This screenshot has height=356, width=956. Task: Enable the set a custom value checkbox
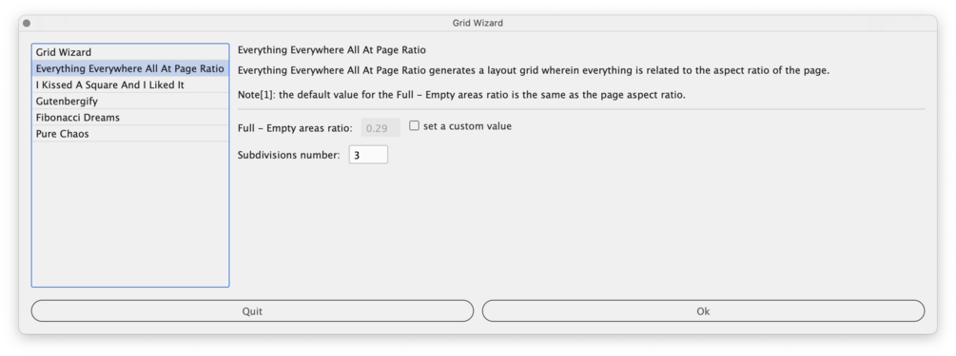pos(415,126)
